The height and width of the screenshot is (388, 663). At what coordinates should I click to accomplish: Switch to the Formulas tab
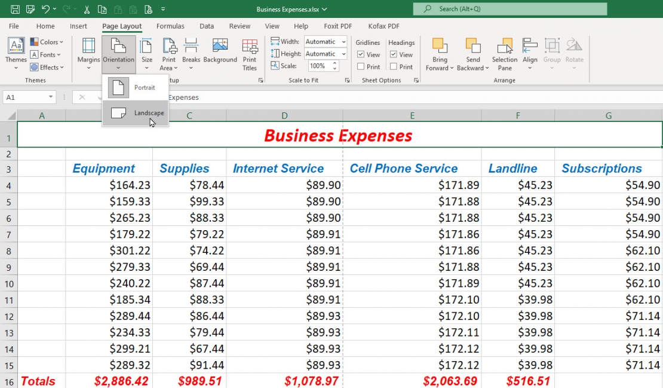[x=170, y=26]
